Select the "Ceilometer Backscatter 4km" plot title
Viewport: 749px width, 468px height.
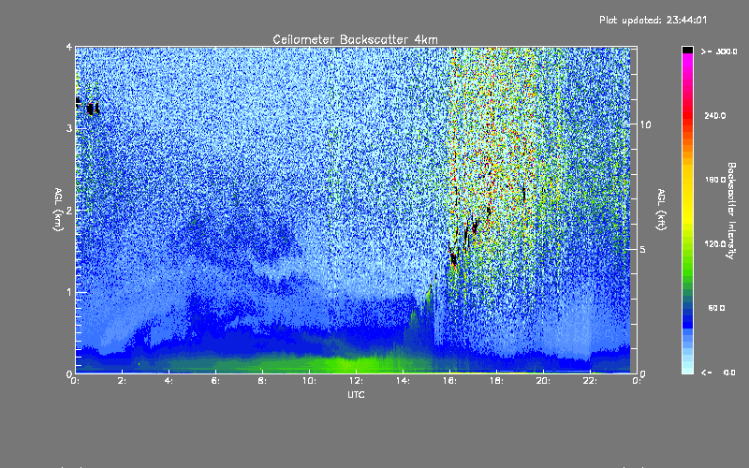[355, 39]
